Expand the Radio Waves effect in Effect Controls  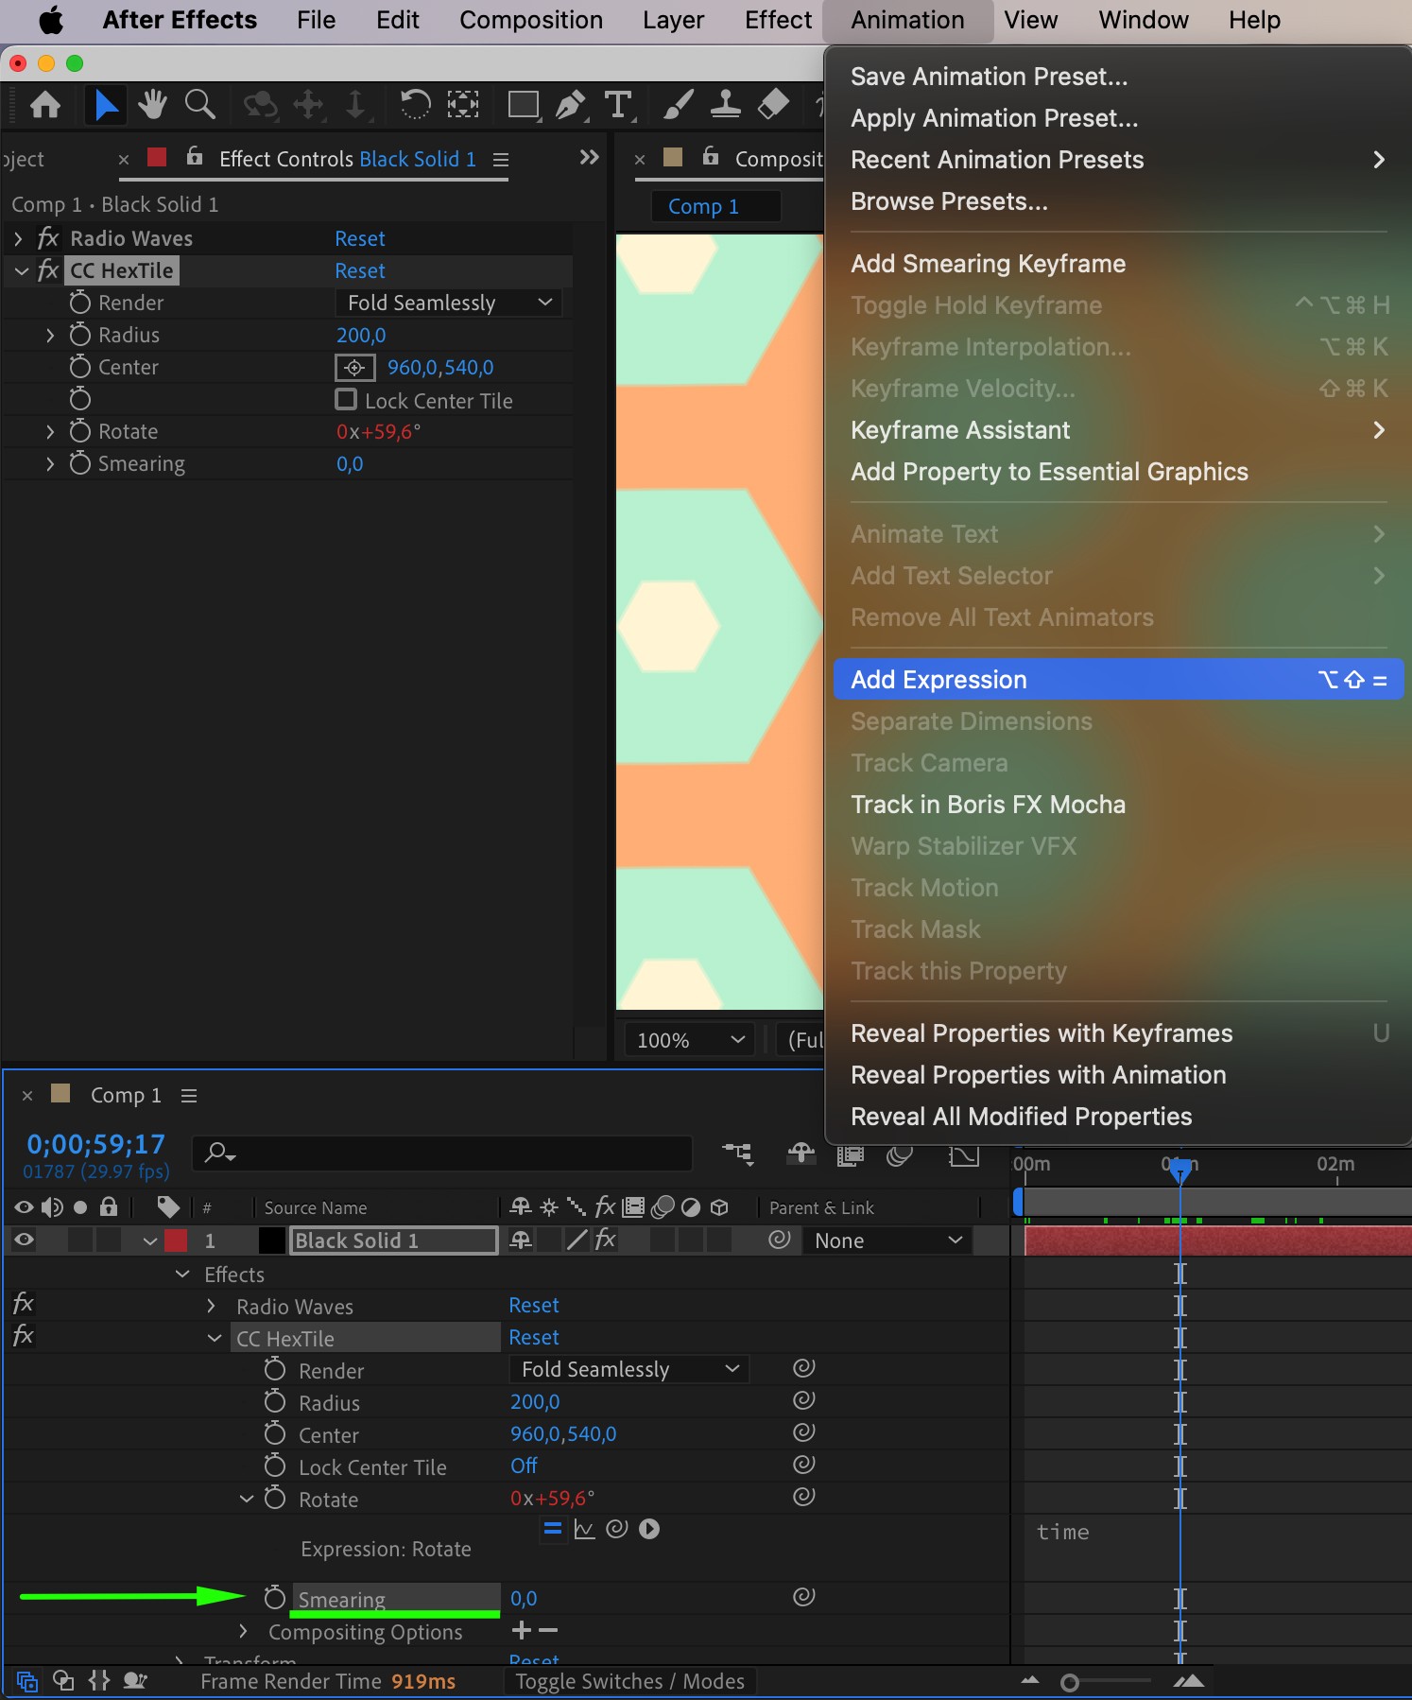[x=18, y=238]
